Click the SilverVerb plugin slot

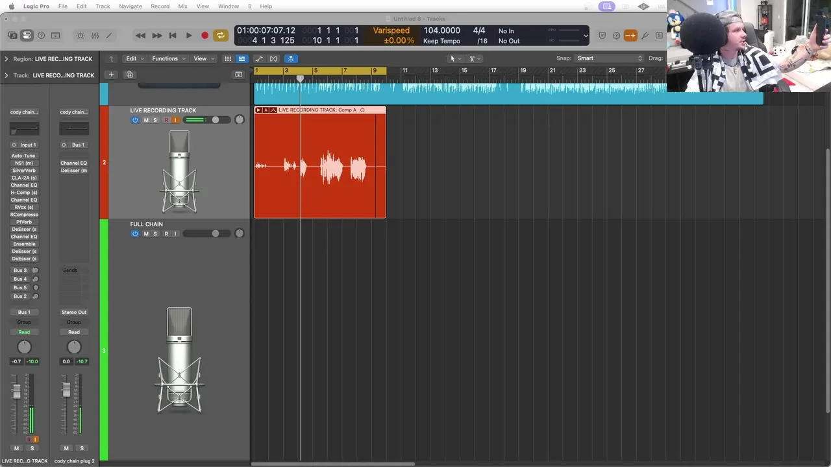[23, 171]
